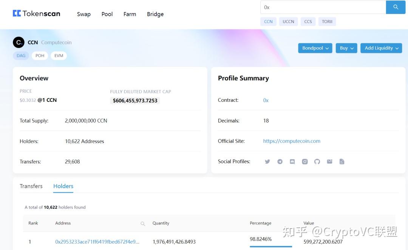Open the computecoin.com official site link
Image resolution: width=408 pixels, height=250 pixels.
[x=292, y=141]
